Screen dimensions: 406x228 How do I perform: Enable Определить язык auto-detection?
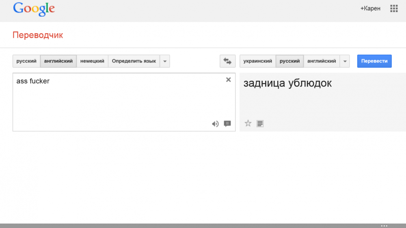[x=134, y=61]
